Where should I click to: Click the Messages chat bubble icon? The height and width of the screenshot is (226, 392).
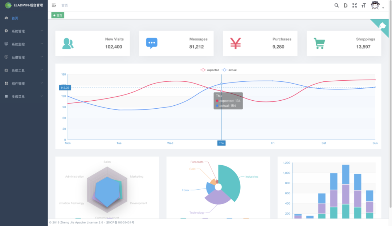pos(152,43)
